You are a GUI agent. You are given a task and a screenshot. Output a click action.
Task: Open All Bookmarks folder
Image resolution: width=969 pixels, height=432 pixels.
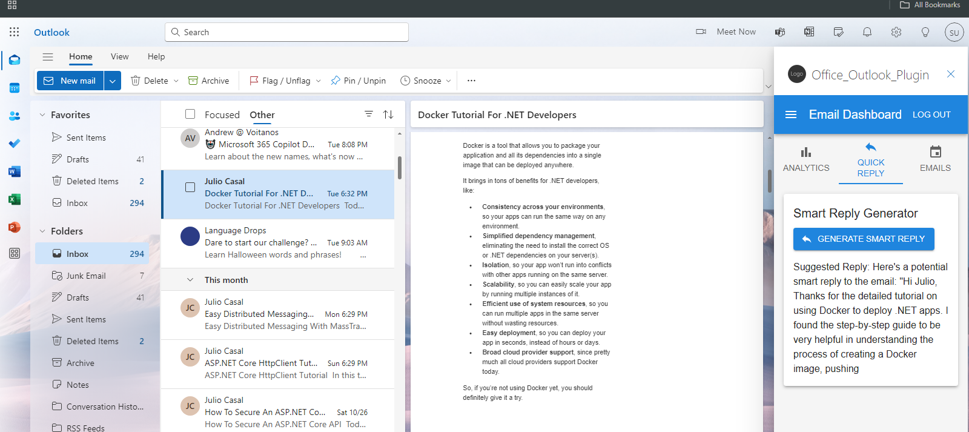coord(930,5)
